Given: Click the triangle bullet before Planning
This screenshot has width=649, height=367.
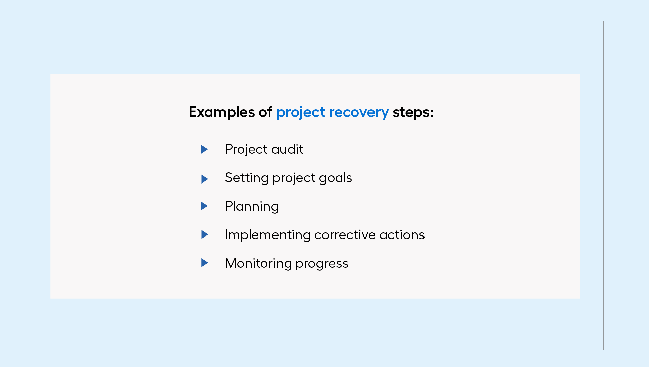Looking at the screenshot, I should click(x=204, y=206).
